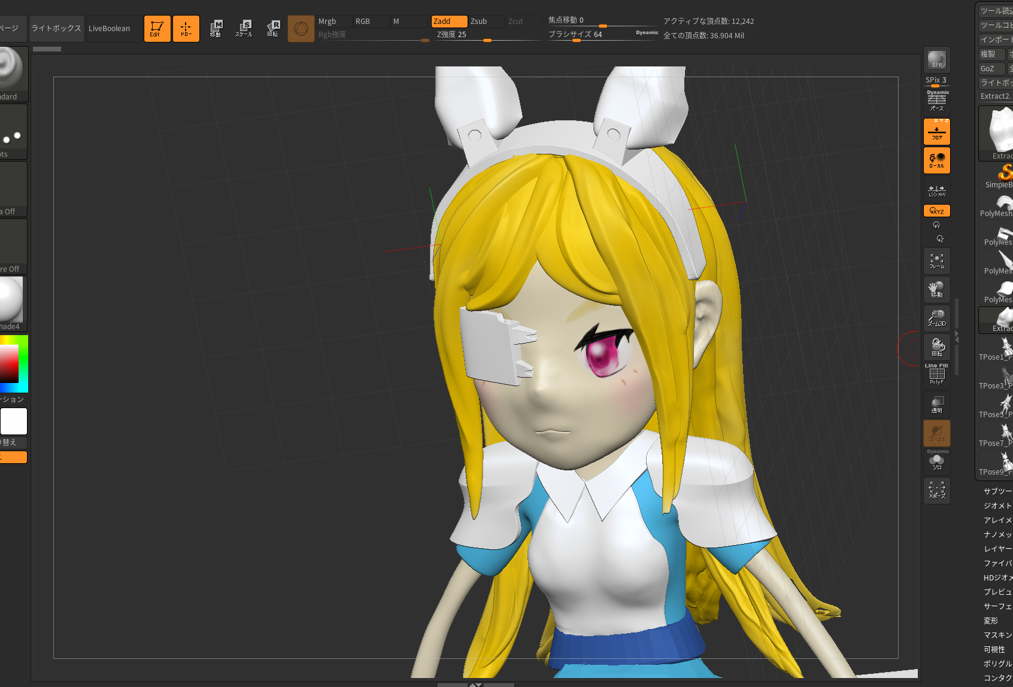Toggle the Edit mode button

157,29
